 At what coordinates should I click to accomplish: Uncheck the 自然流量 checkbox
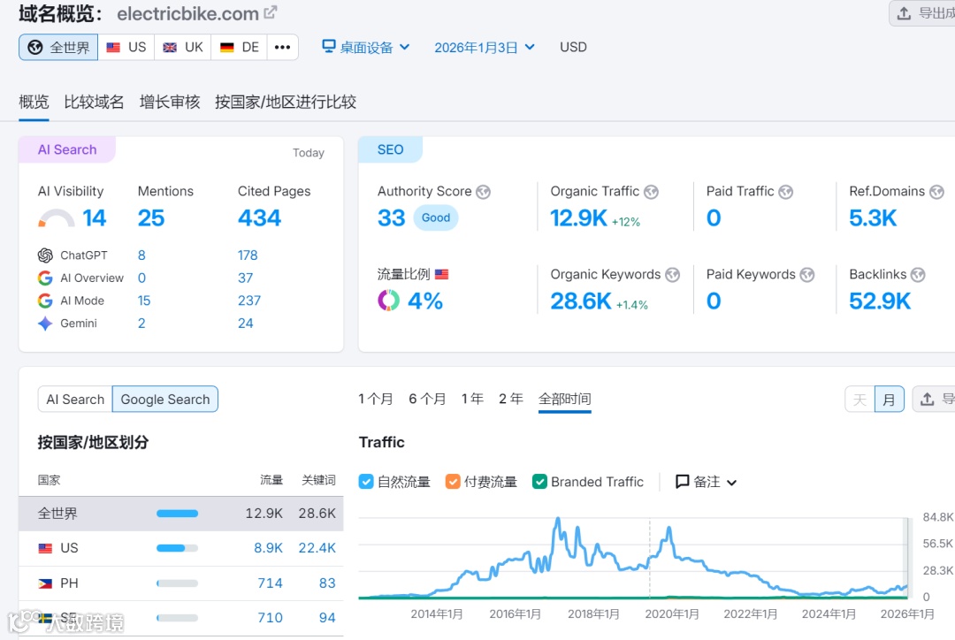point(366,482)
